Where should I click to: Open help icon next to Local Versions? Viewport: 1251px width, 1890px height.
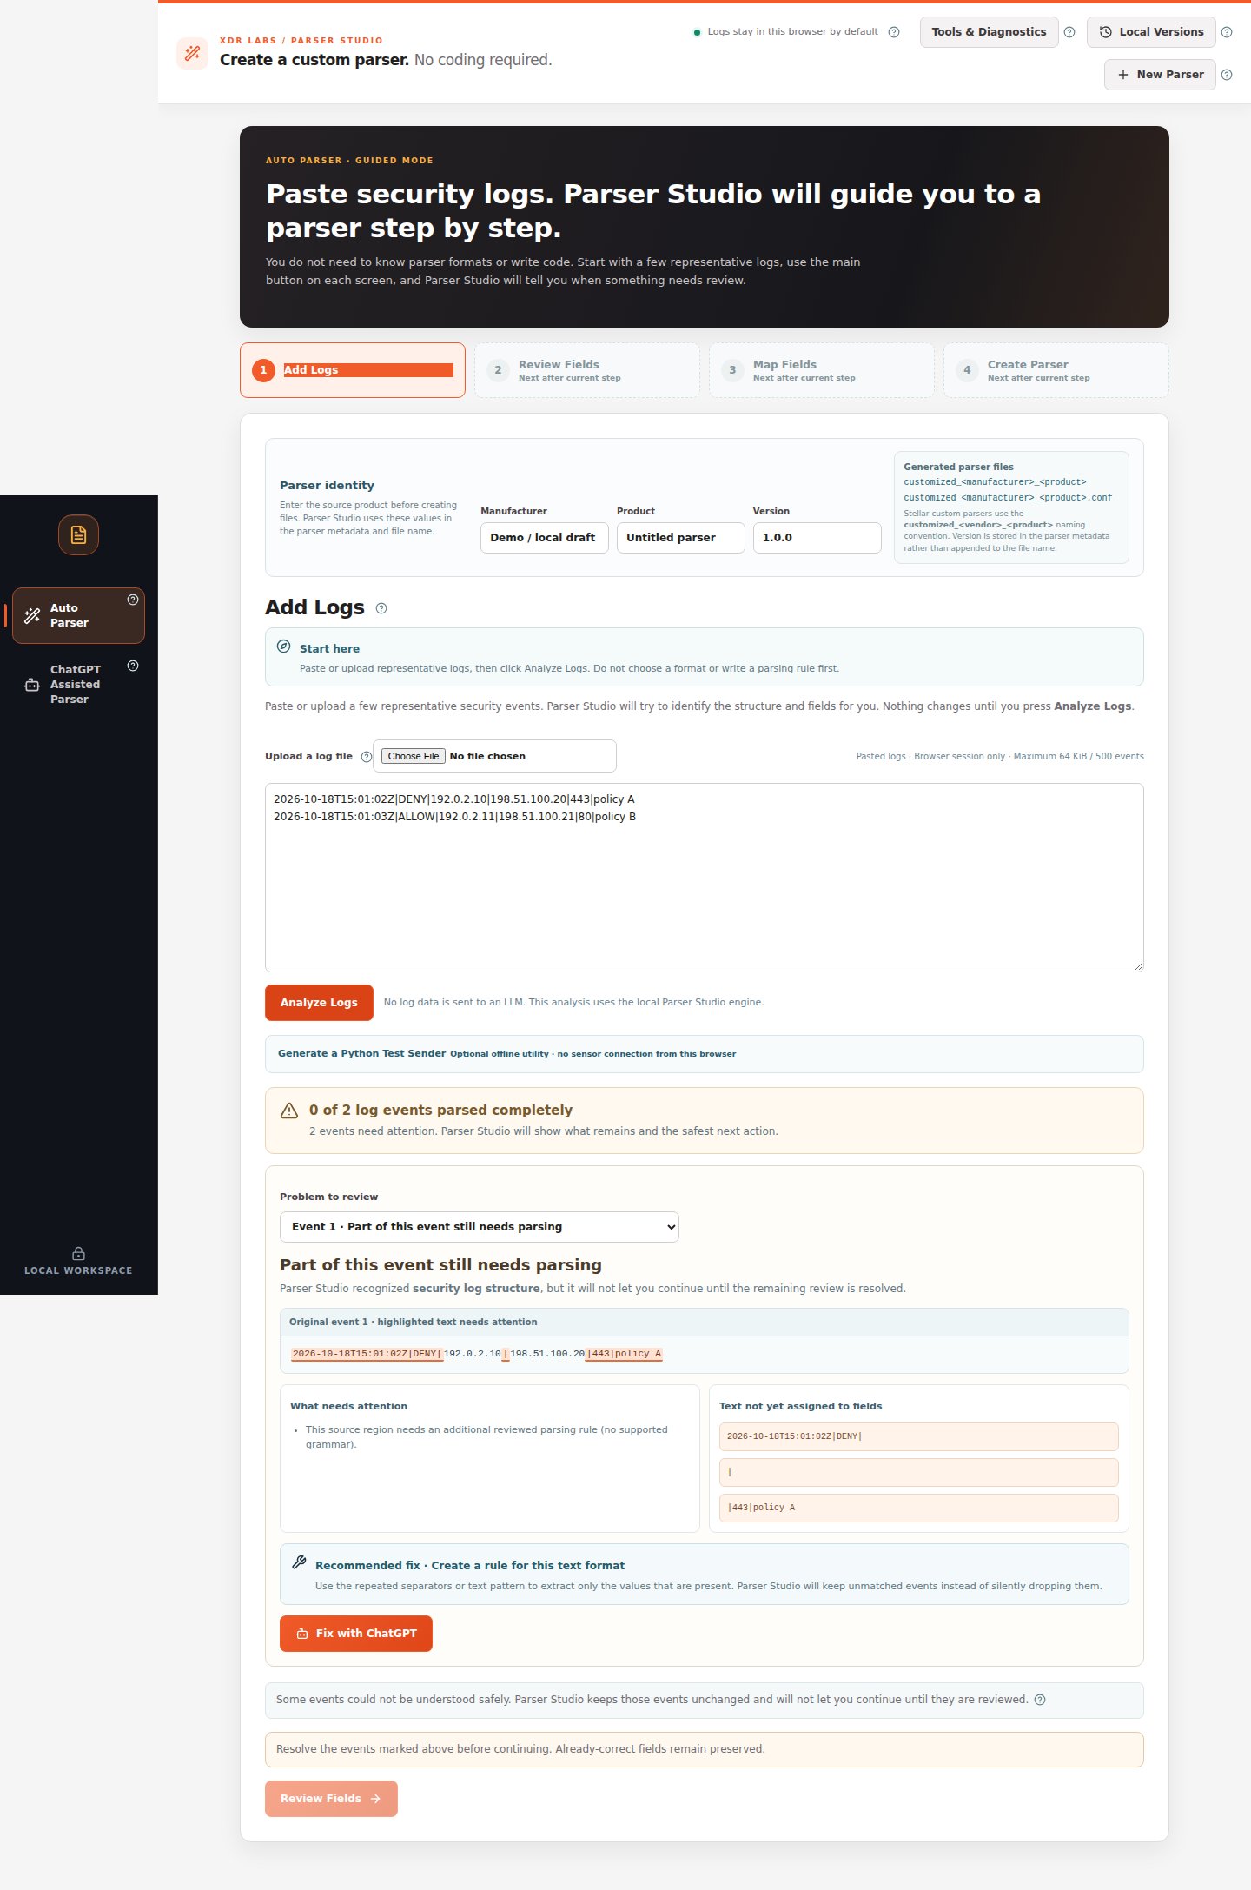pyautogui.click(x=1227, y=32)
